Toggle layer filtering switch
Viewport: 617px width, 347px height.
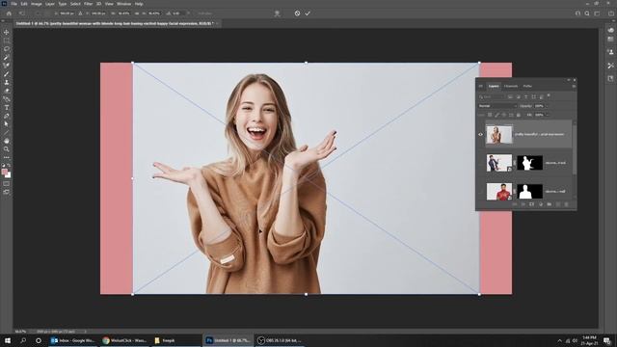pos(549,96)
